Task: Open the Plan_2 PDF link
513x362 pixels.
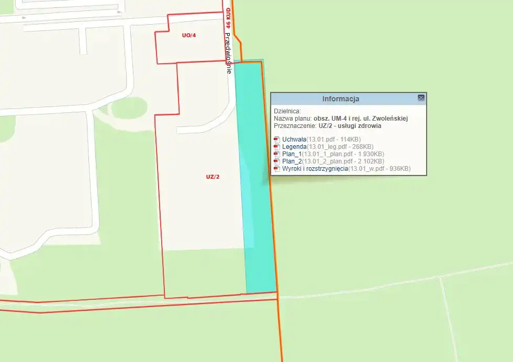Action: pos(292,161)
